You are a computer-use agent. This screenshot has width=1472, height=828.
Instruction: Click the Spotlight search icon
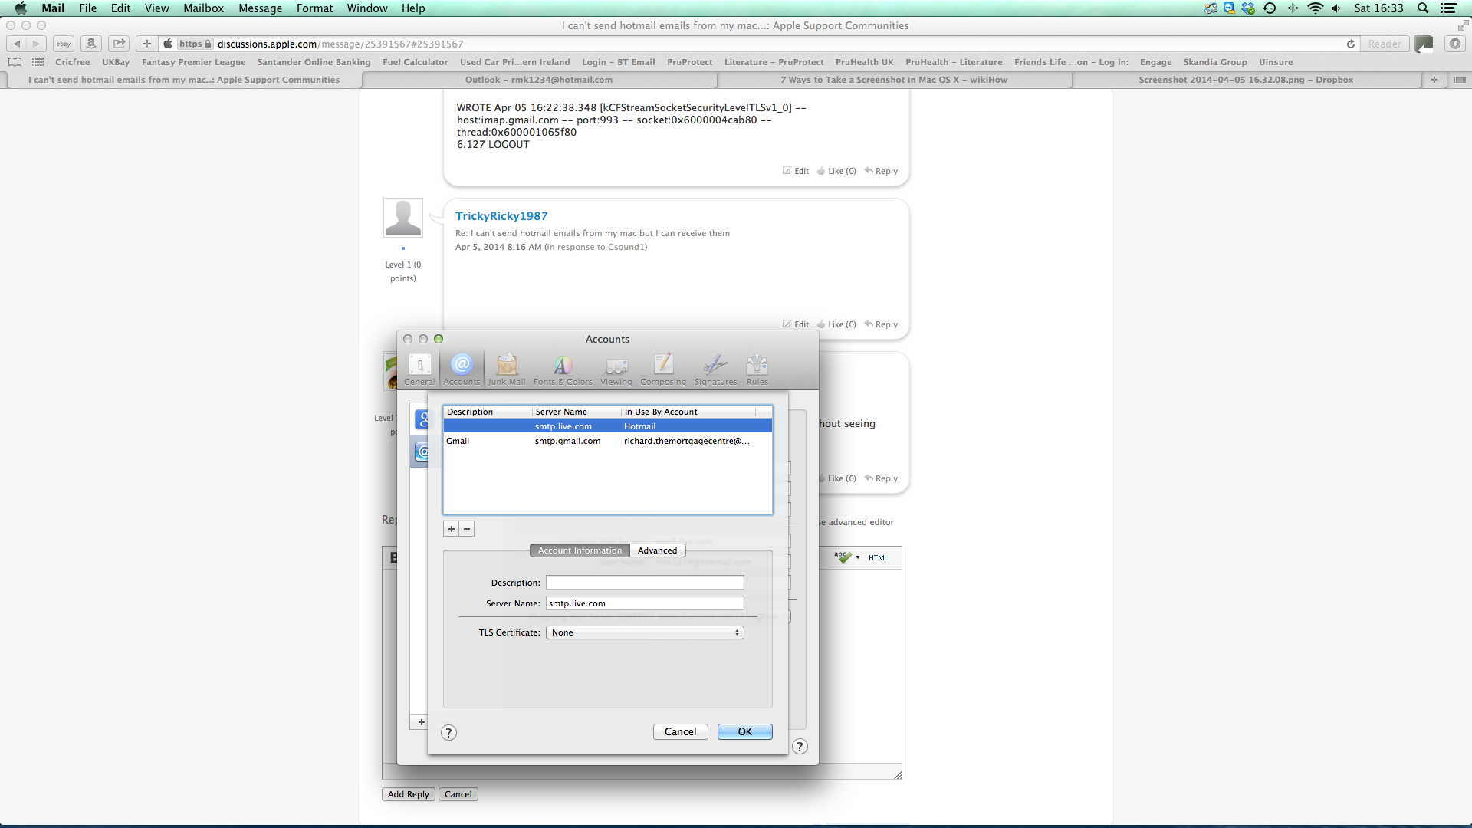1423,8
